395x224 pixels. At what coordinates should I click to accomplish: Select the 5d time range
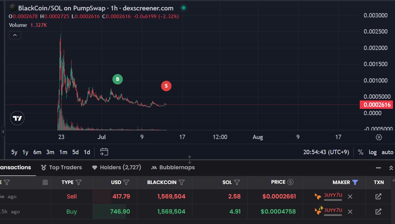75,152
